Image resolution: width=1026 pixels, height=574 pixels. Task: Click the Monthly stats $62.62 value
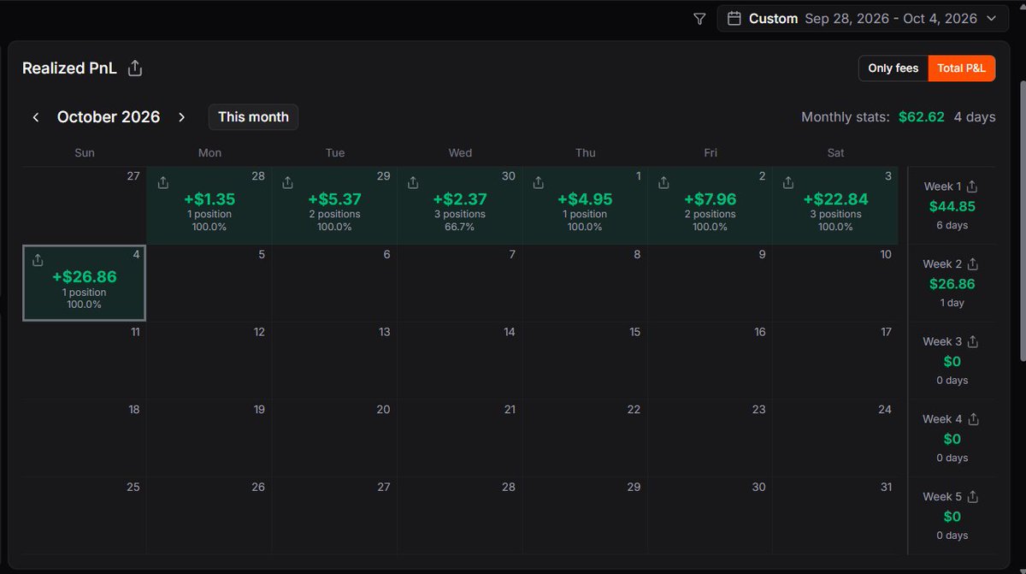pyautogui.click(x=922, y=117)
